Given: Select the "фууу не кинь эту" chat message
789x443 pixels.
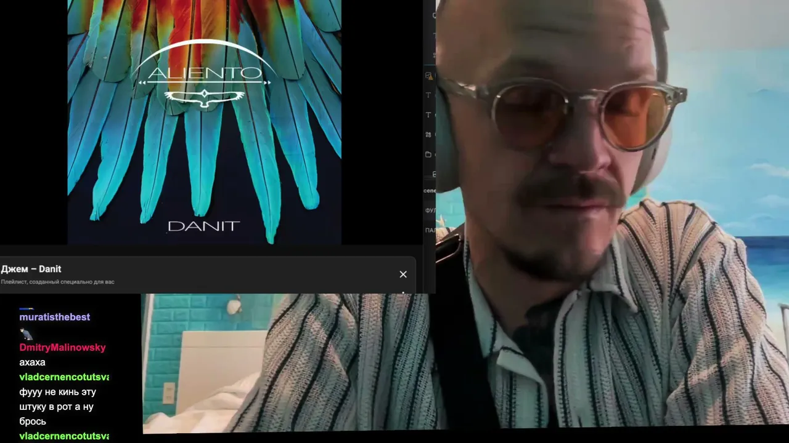Looking at the screenshot, I should pyautogui.click(x=58, y=407).
